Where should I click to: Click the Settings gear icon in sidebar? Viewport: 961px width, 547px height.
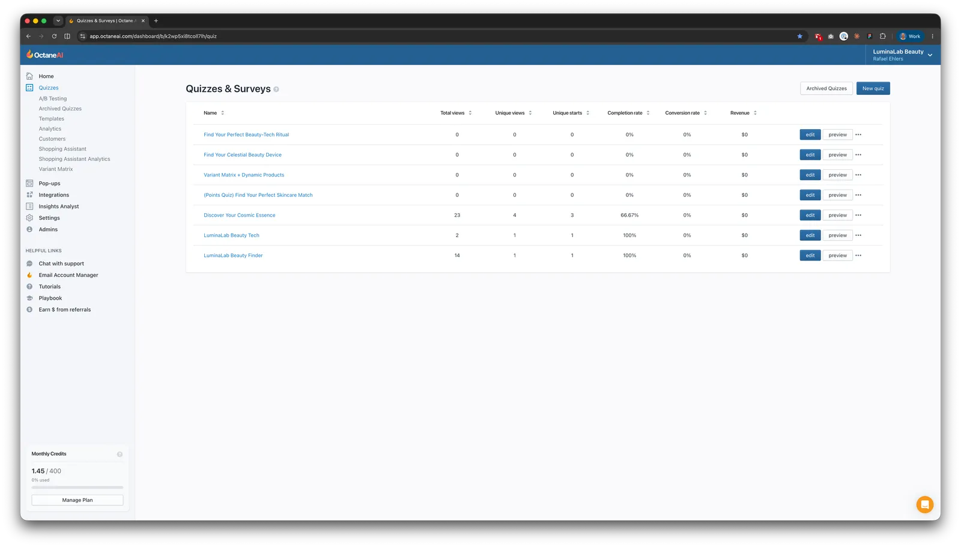point(29,218)
